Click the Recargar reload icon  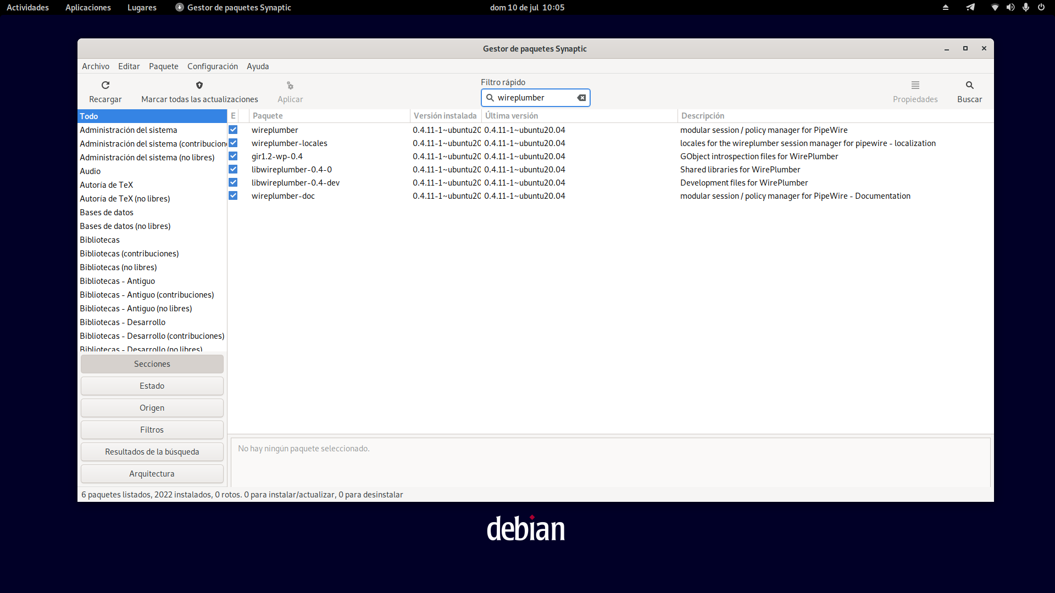pyautogui.click(x=105, y=85)
